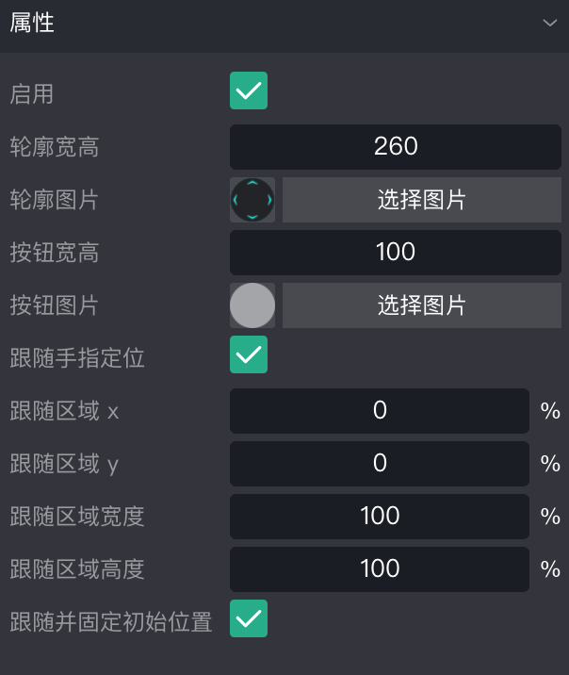The image size is (569, 675).
Task: Click the 按钮宽高 value field
Action: click(x=396, y=253)
